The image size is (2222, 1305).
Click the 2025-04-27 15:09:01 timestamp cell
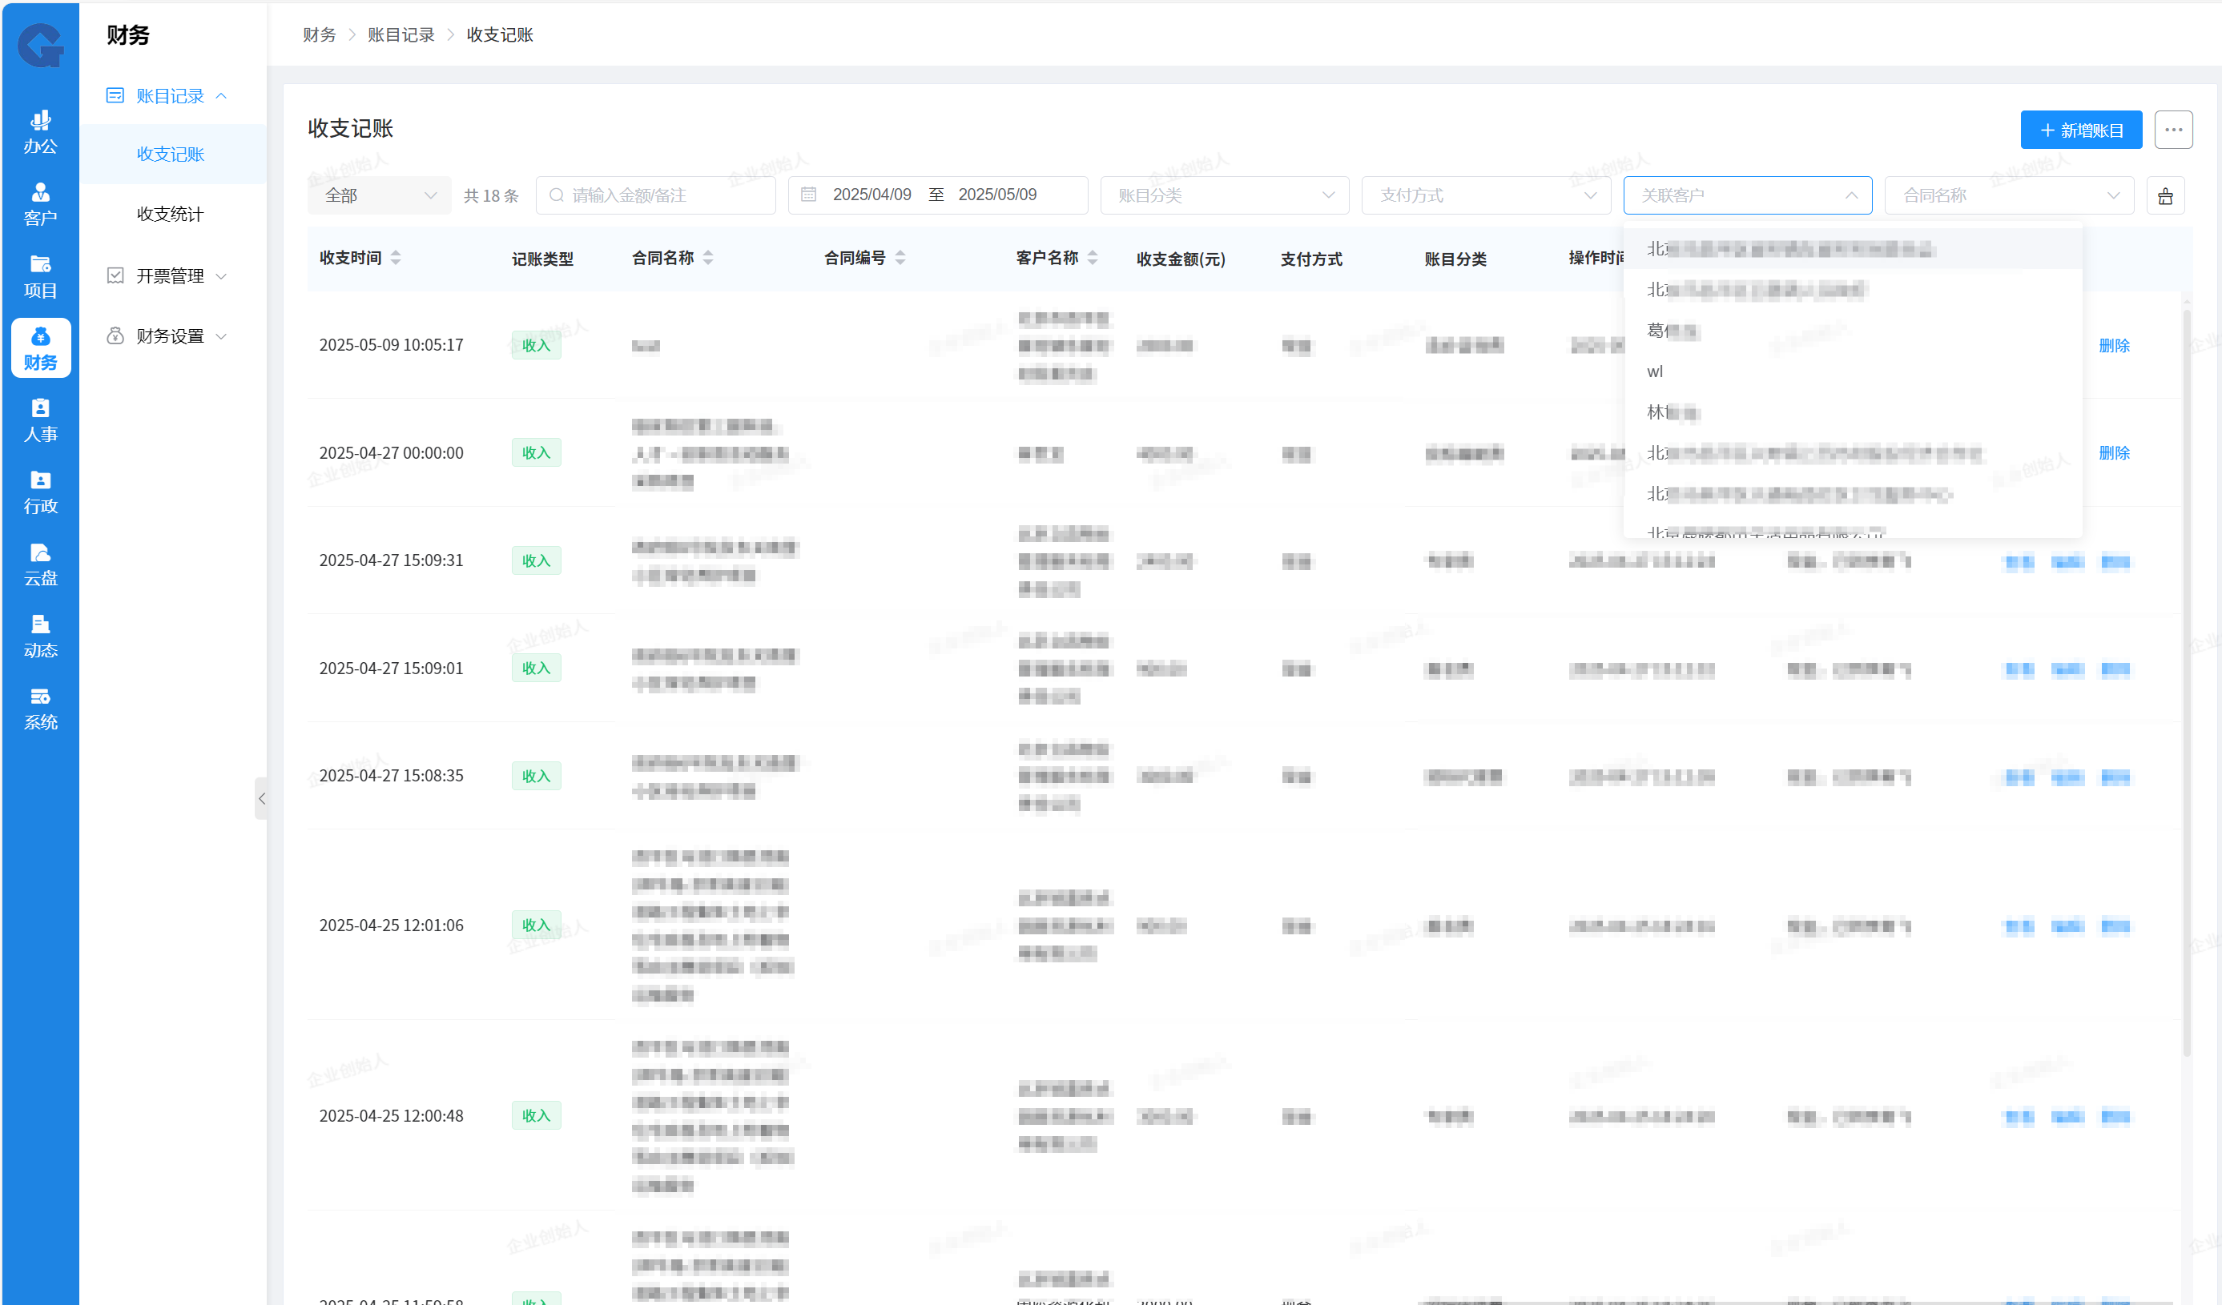(392, 668)
